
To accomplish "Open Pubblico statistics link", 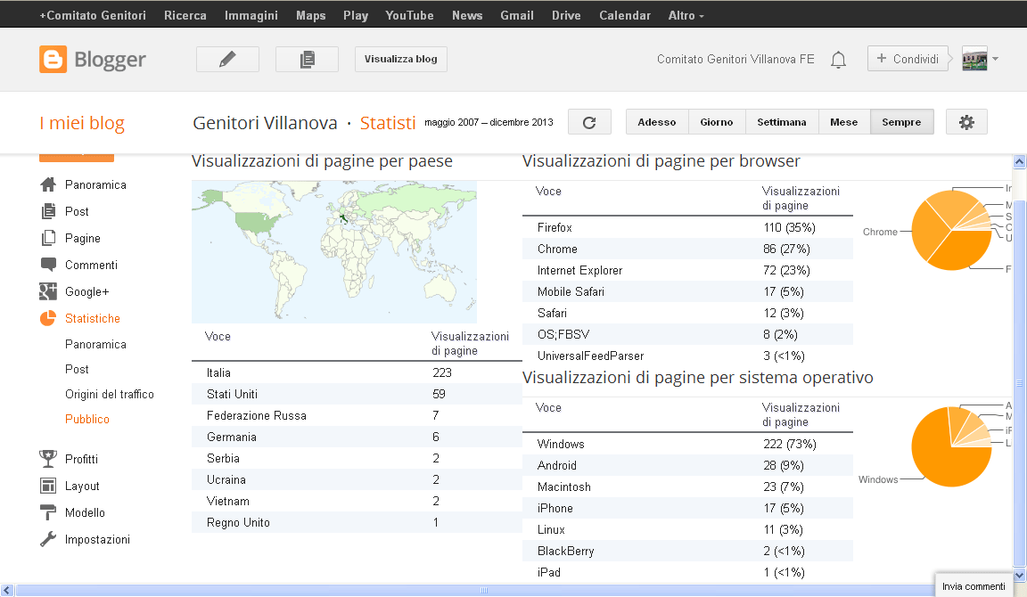I will [87, 419].
